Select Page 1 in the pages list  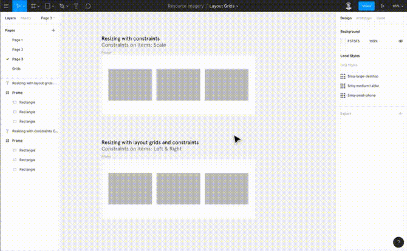pyautogui.click(x=18, y=40)
